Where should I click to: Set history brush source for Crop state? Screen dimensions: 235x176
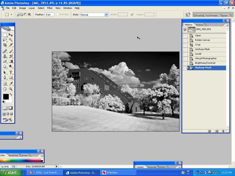tap(185, 45)
